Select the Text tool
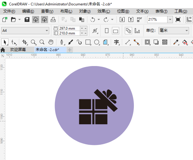Viewport: 193px width, 160px height. click(116, 42)
